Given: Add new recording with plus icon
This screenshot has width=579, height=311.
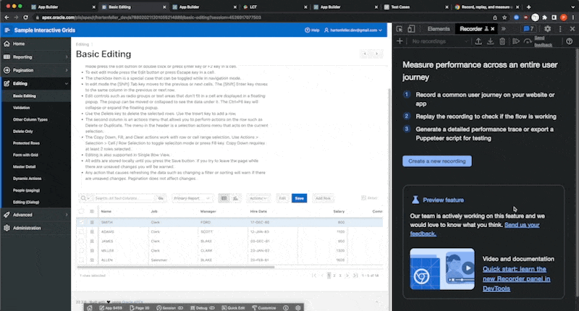Looking at the screenshot, I should [400, 41].
